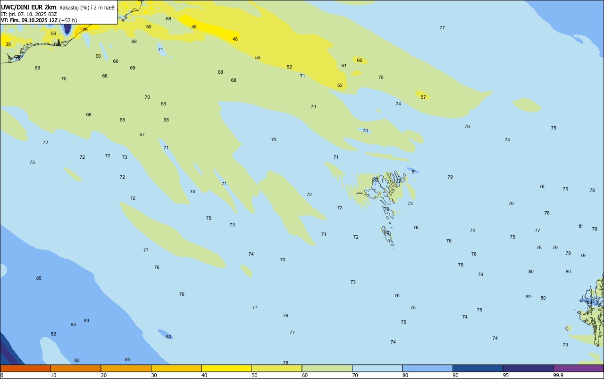Click the humidity value '67' on the map
The width and height of the screenshot is (604, 379).
click(x=142, y=135)
